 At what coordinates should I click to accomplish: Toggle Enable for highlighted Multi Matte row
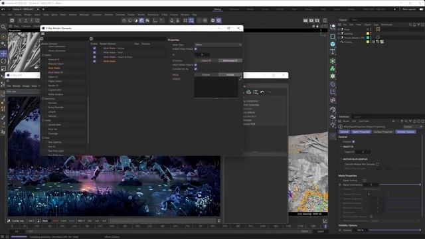point(94,61)
